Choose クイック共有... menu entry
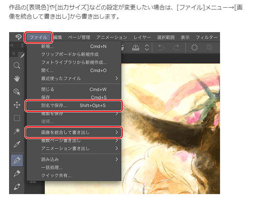 coord(74,175)
